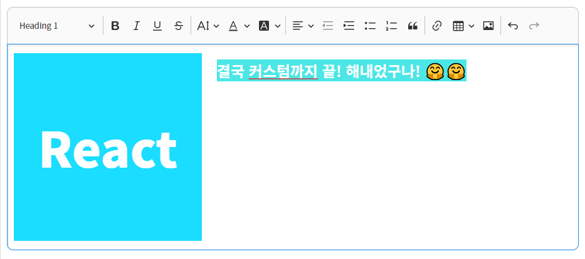Undo the last edit
Screen dimensions: 585x259
513,26
